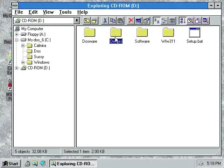
Task: Delete the selected item
Action: [131, 21]
